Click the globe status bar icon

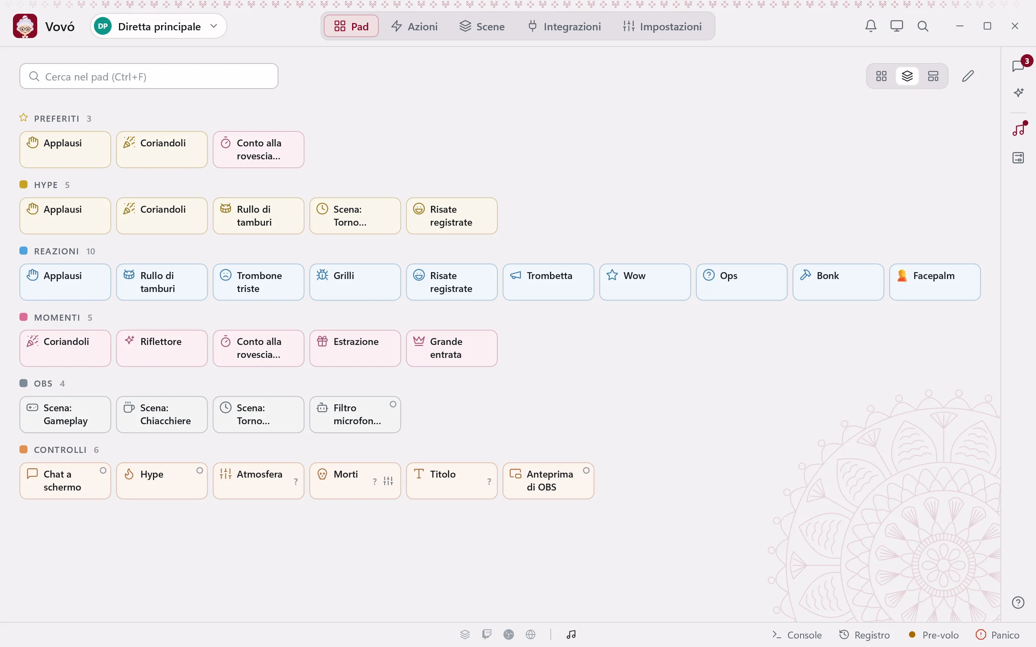pos(531,634)
